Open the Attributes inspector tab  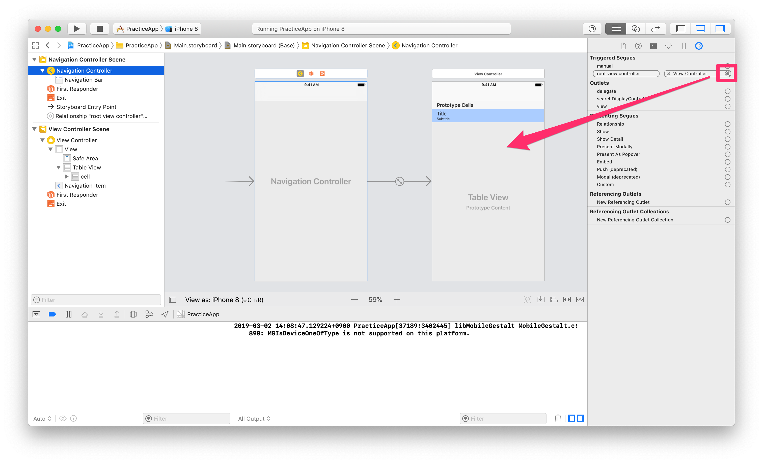click(669, 46)
